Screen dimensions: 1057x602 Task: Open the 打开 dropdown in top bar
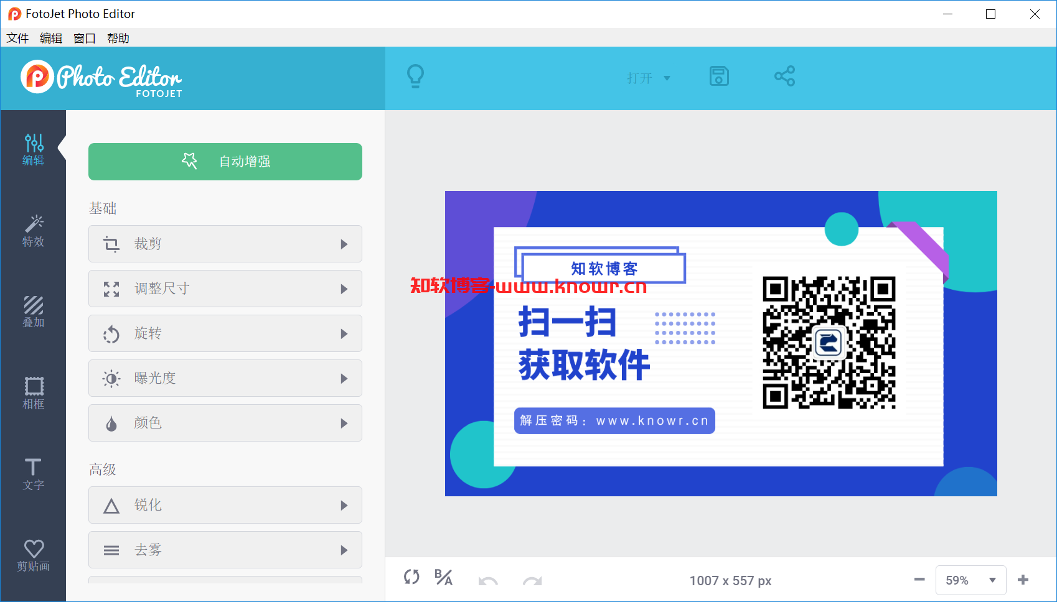coord(649,78)
